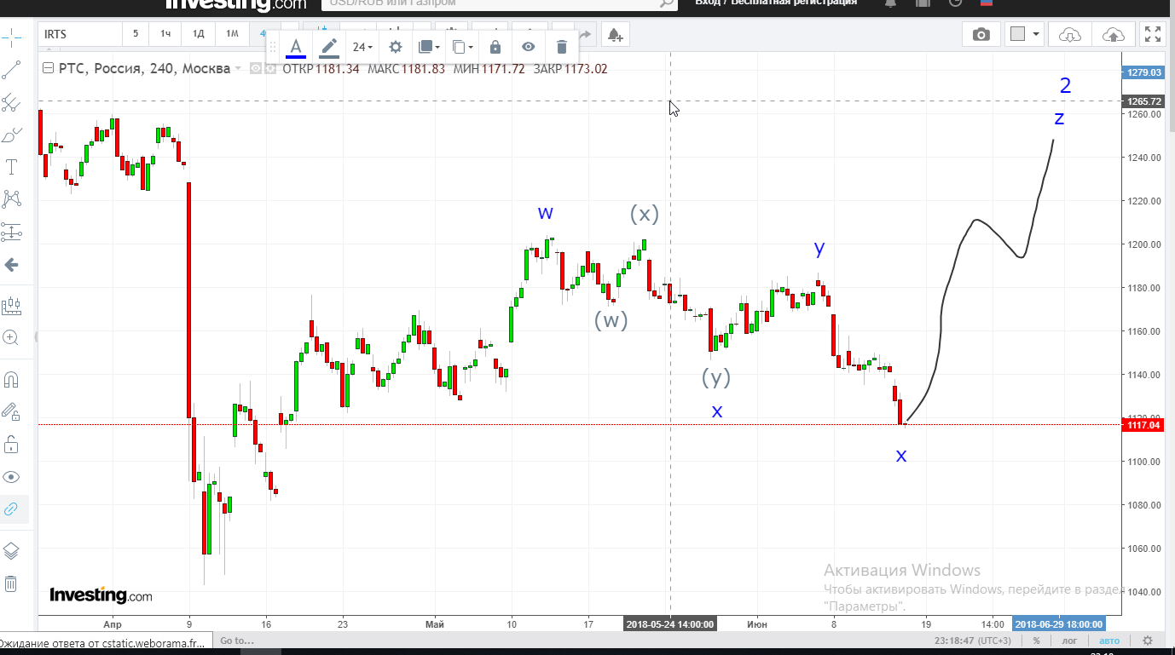Toggle hide all drawings in sidebar
The image size is (1175, 655).
(11, 477)
